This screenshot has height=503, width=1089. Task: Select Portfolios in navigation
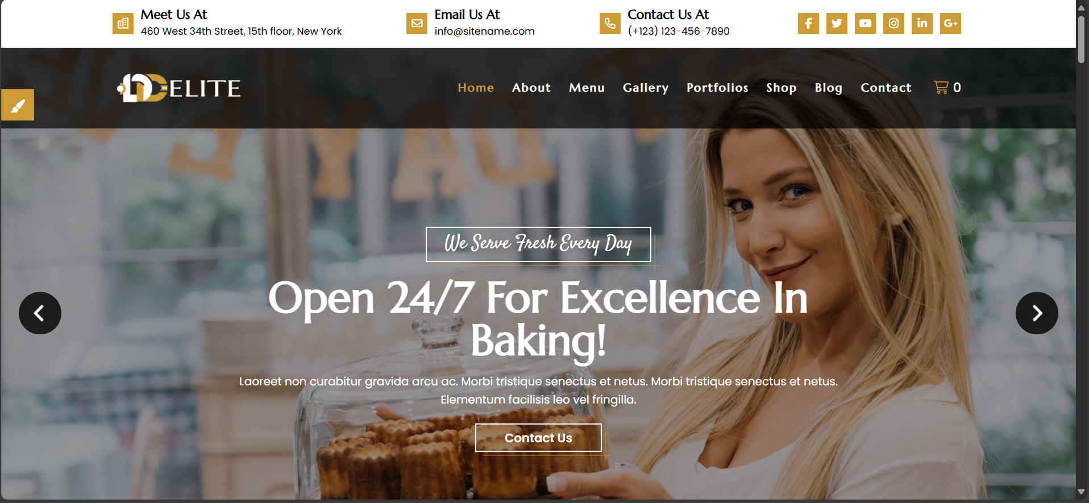pos(717,88)
